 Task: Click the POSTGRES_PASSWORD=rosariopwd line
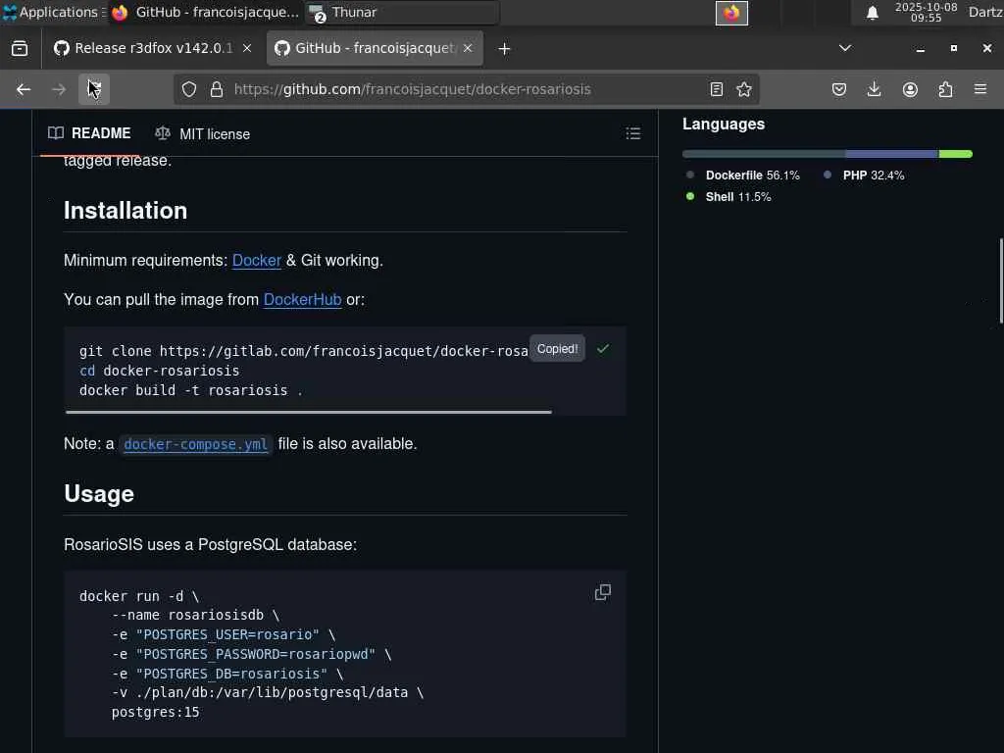coord(252,654)
